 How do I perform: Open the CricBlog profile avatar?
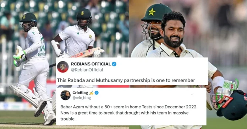65,95
